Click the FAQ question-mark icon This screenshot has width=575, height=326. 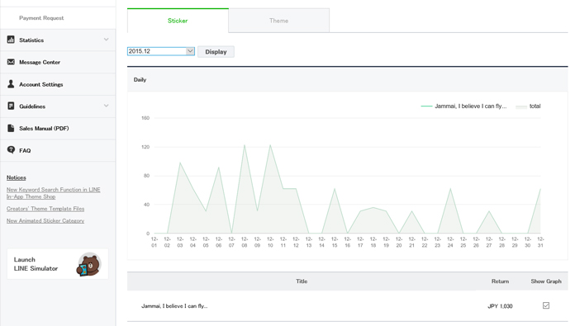click(x=11, y=150)
